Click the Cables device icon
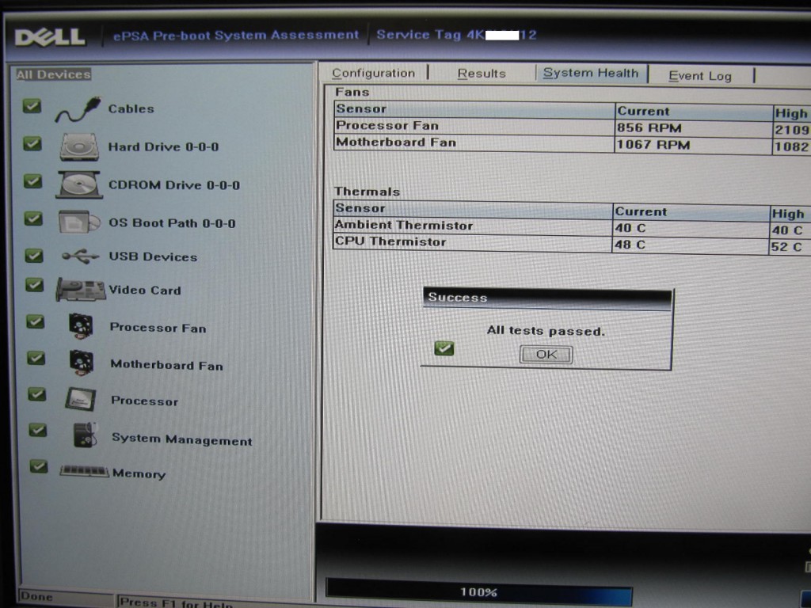 pos(78,110)
